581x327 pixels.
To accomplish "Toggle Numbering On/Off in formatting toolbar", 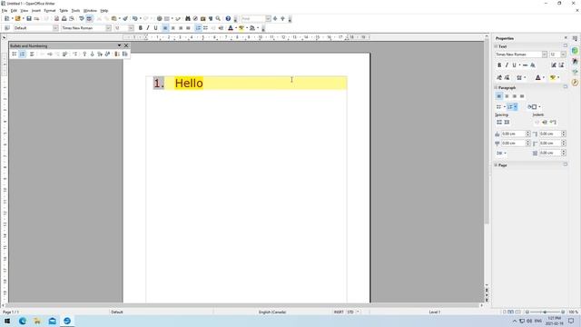I will click(198, 28).
